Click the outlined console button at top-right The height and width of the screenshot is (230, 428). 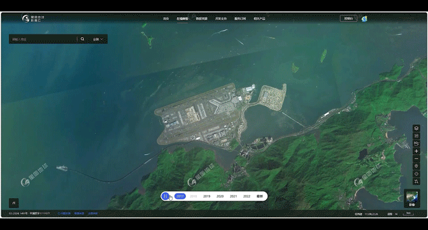[x=348, y=18]
